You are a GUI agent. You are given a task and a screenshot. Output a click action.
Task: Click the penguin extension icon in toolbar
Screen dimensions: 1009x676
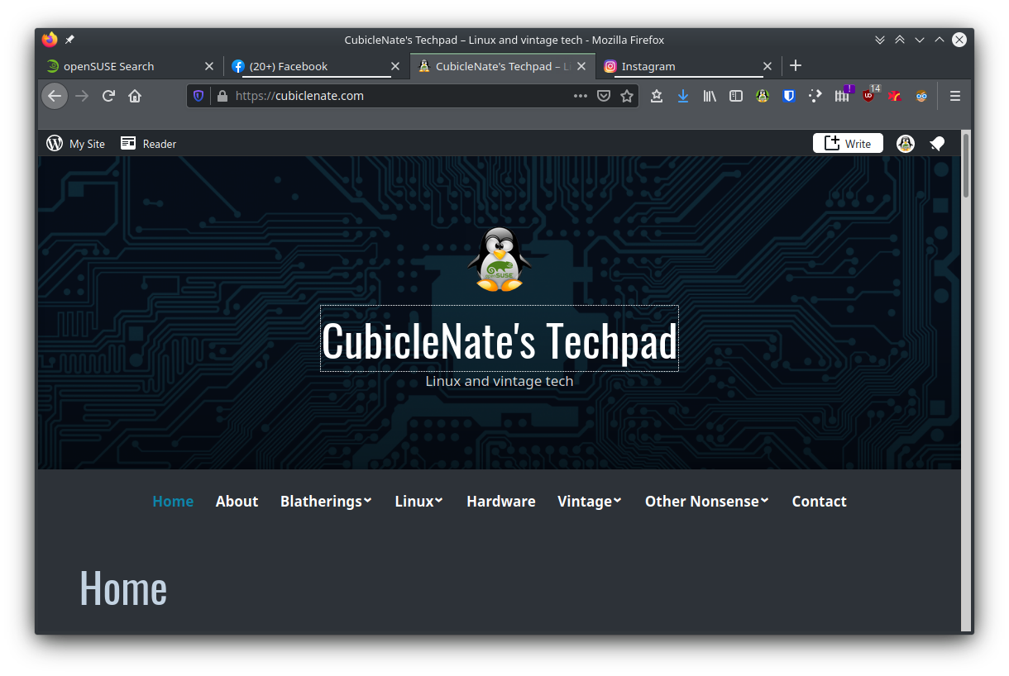tap(762, 96)
